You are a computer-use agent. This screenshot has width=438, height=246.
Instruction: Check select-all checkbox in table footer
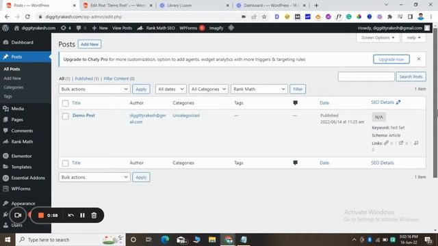coord(66,163)
